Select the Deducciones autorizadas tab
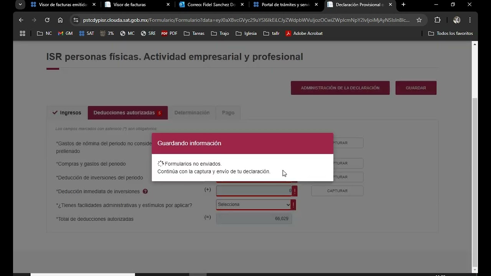Viewport: 491px width, 276px height. pyautogui.click(x=128, y=113)
